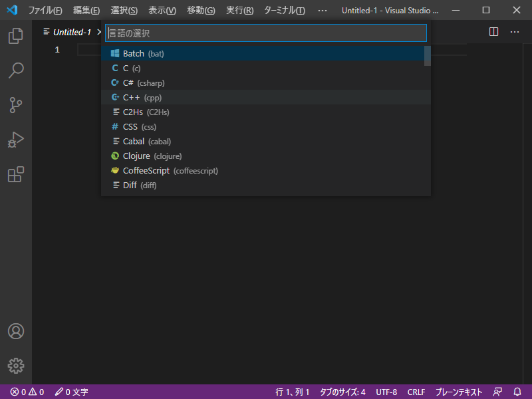532x399 pixels.
Task: Open the ファイル(F) menu
Action: pyautogui.click(x=45, y=10)
